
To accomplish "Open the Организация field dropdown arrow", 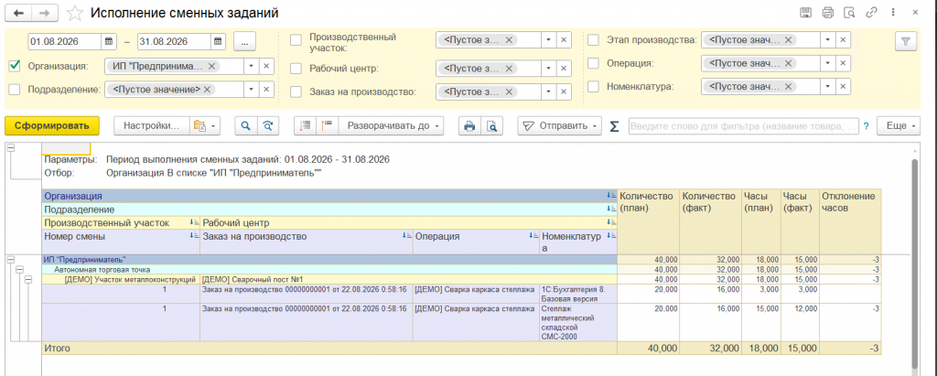I will tap(252, 66).
